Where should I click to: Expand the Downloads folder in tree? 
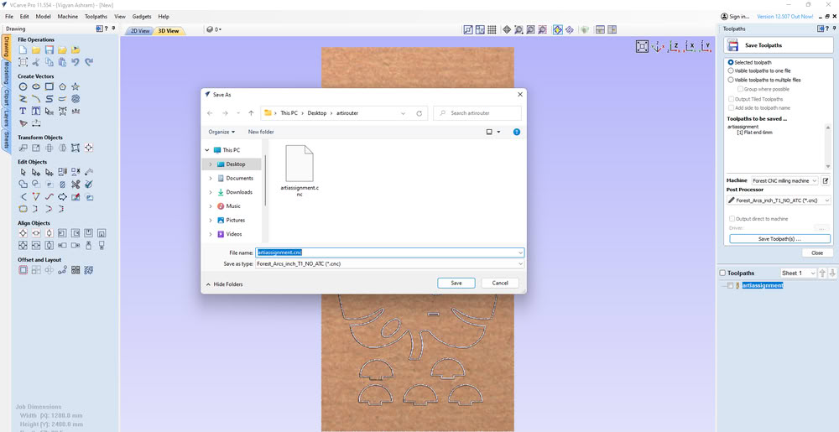[211, 192]
